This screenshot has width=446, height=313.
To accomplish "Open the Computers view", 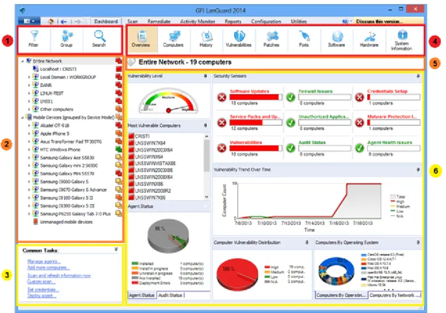I will pos(173,39).
